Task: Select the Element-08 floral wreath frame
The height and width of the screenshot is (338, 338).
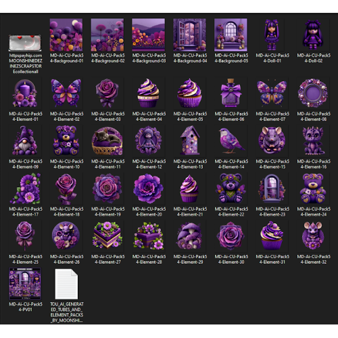Action: click(x=313, y=93)
